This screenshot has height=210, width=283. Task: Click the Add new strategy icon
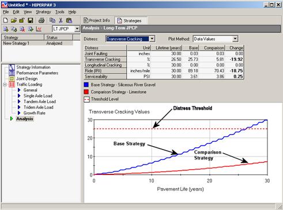[6, 29]
